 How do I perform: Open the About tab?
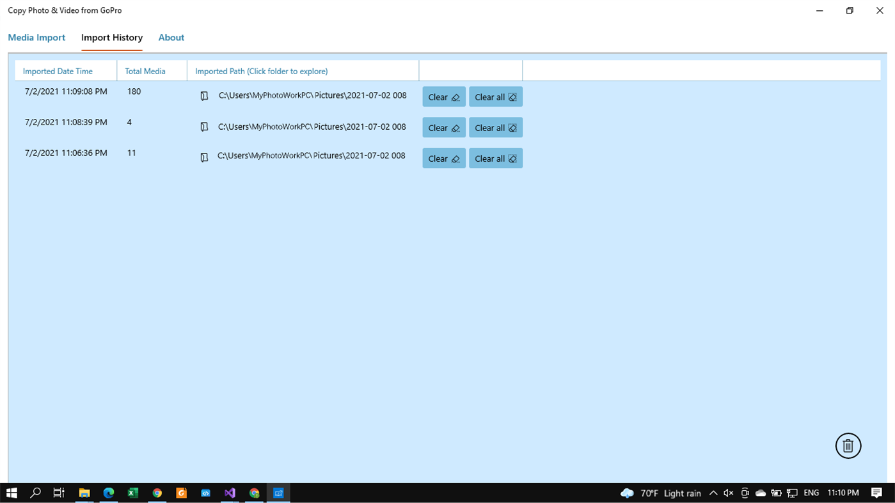coord(171,37)
